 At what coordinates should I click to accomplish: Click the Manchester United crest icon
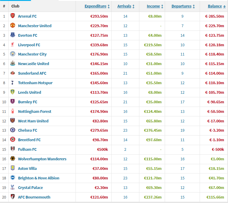(13, 25)
